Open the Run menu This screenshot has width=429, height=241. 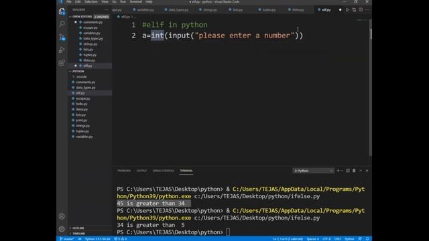tap(123, 1)
